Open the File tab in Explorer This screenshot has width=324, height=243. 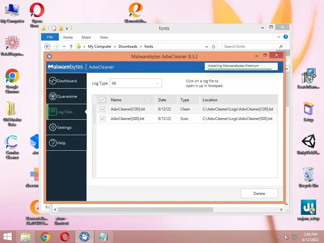pos(50,37)
